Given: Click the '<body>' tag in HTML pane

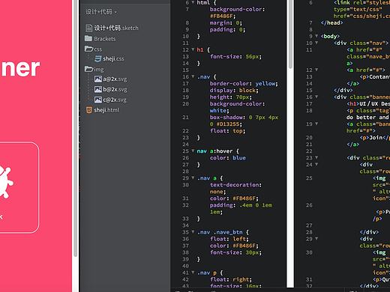Looking at the screenshot, I should point(330,37).
